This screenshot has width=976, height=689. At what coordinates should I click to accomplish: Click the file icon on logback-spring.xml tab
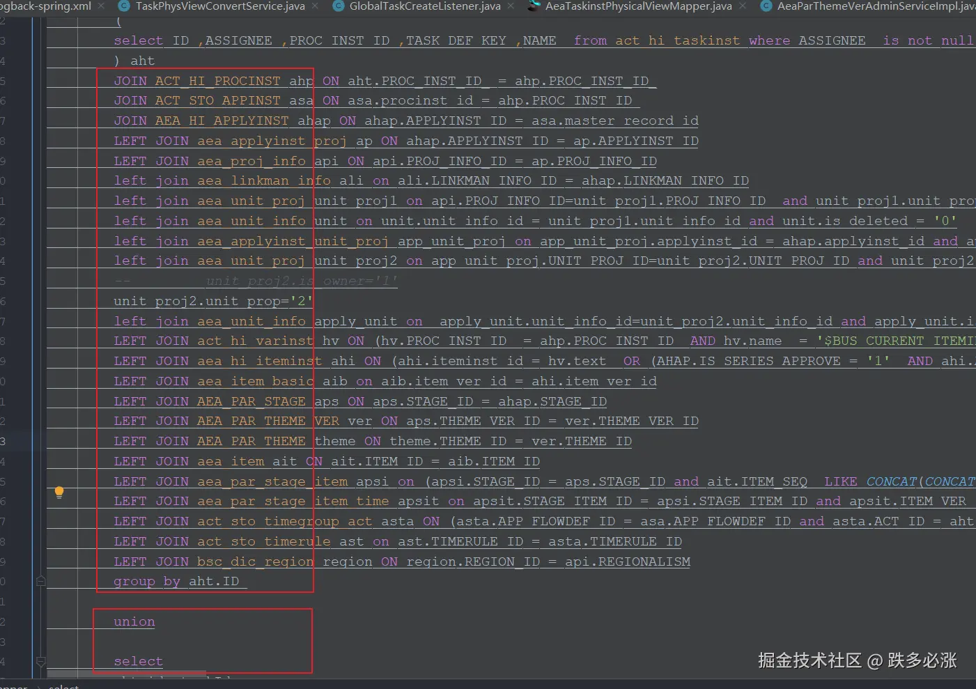pyautogui.click(x=0, y=6)
